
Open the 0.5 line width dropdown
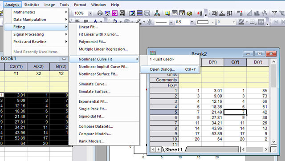tap(192, 22)
